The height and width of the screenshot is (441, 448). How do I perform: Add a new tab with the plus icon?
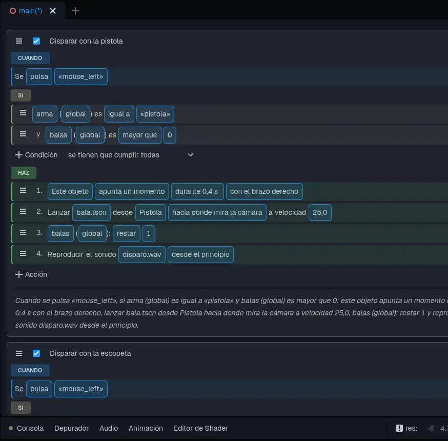click(75, 11)
